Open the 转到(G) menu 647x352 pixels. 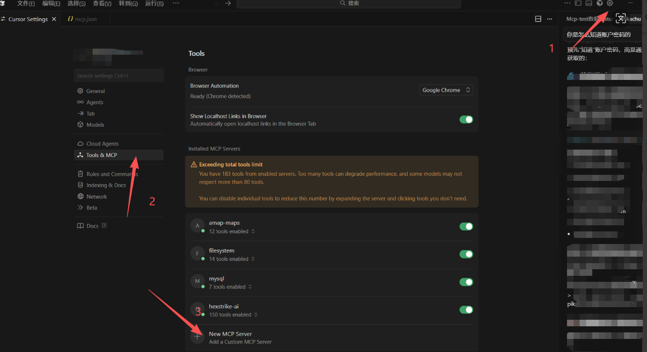tap(128, 3)
